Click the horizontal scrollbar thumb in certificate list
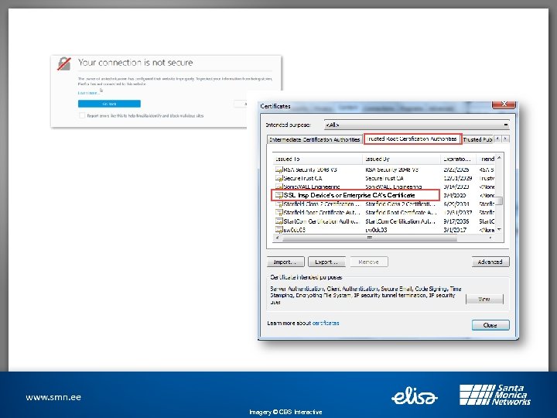 pyautogui.click(x=370, y=238)
